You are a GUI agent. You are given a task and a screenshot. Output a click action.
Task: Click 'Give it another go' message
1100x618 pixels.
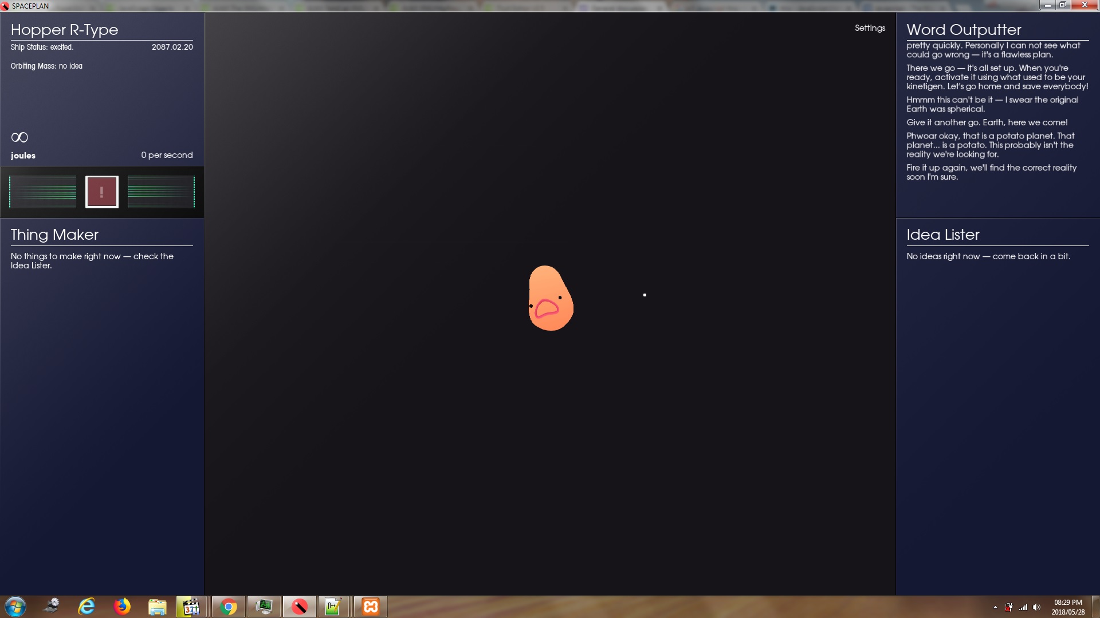987,122
